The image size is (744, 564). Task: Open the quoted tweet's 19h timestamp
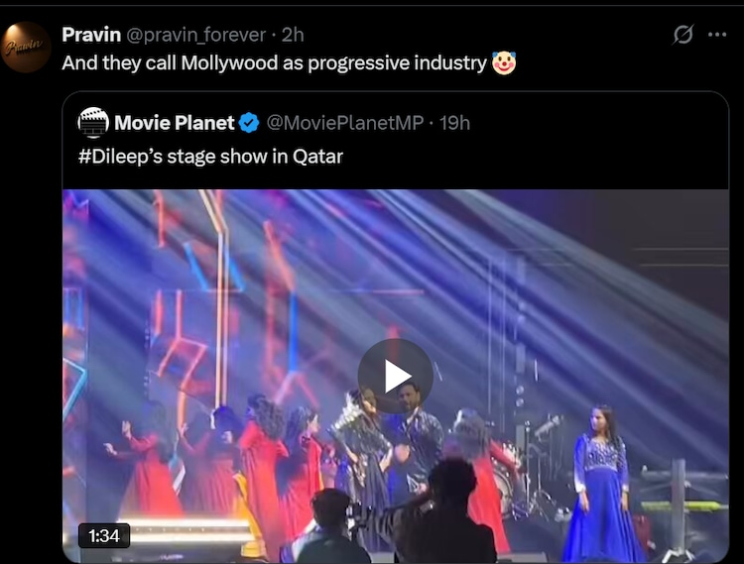454,123
